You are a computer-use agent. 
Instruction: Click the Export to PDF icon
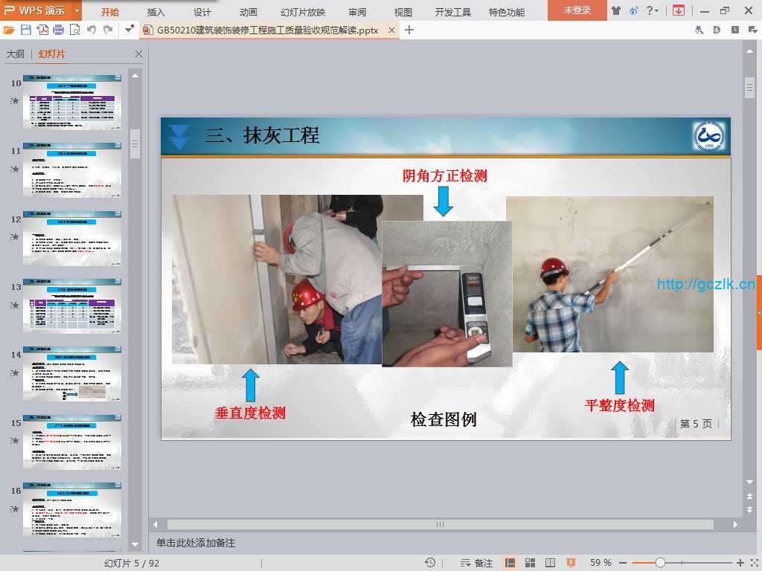pos(42,30)
